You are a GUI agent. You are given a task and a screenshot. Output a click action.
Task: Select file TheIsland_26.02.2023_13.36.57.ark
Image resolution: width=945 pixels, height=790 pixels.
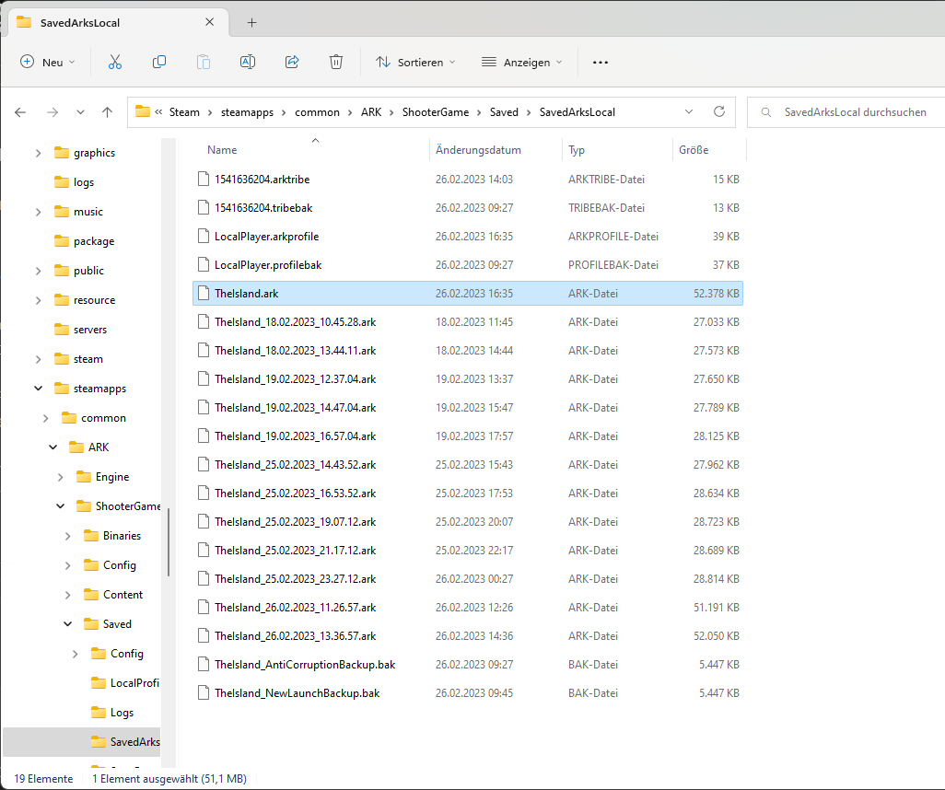pos(468,635)
